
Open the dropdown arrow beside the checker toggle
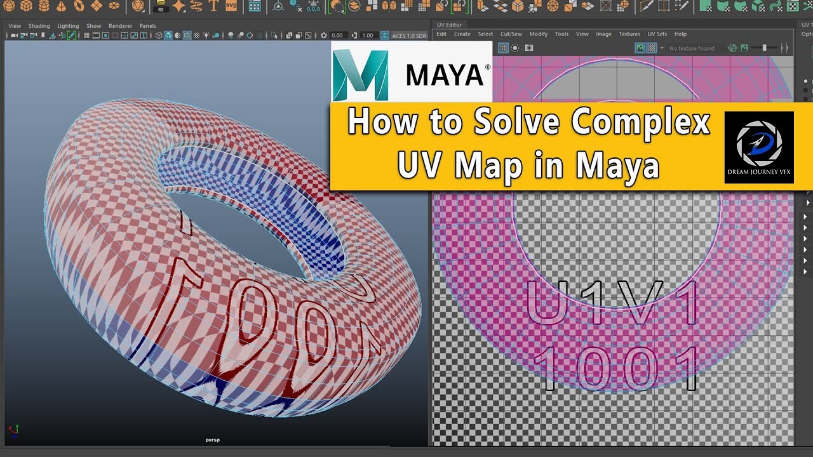(x=662, y=48)
